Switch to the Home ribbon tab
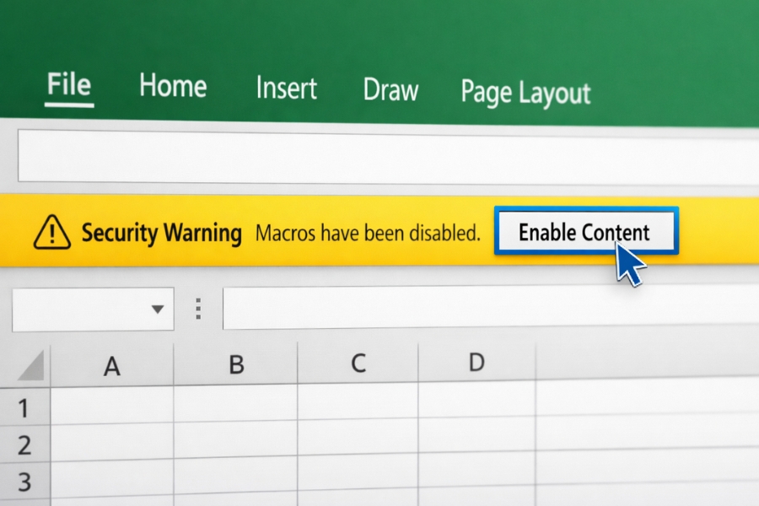The height and width of the screenshot is (506, 759). coord(173,87)
